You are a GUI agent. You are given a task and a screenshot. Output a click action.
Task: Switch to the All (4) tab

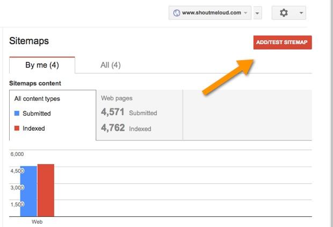click(x=111, y=65)
